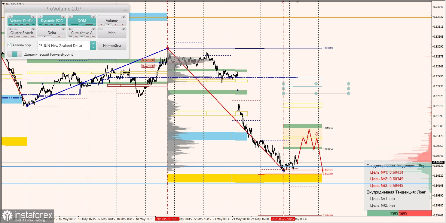Switch the Динамический Forward-point toggle
Viewport: 446px width, 223px height.
[15, 54]
